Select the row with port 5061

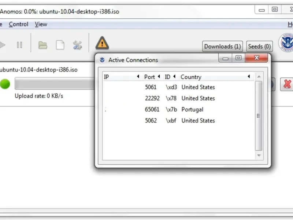pos(178,87)
